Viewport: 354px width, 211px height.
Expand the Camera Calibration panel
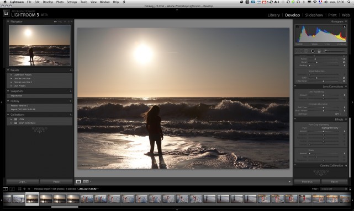point(346,165)
